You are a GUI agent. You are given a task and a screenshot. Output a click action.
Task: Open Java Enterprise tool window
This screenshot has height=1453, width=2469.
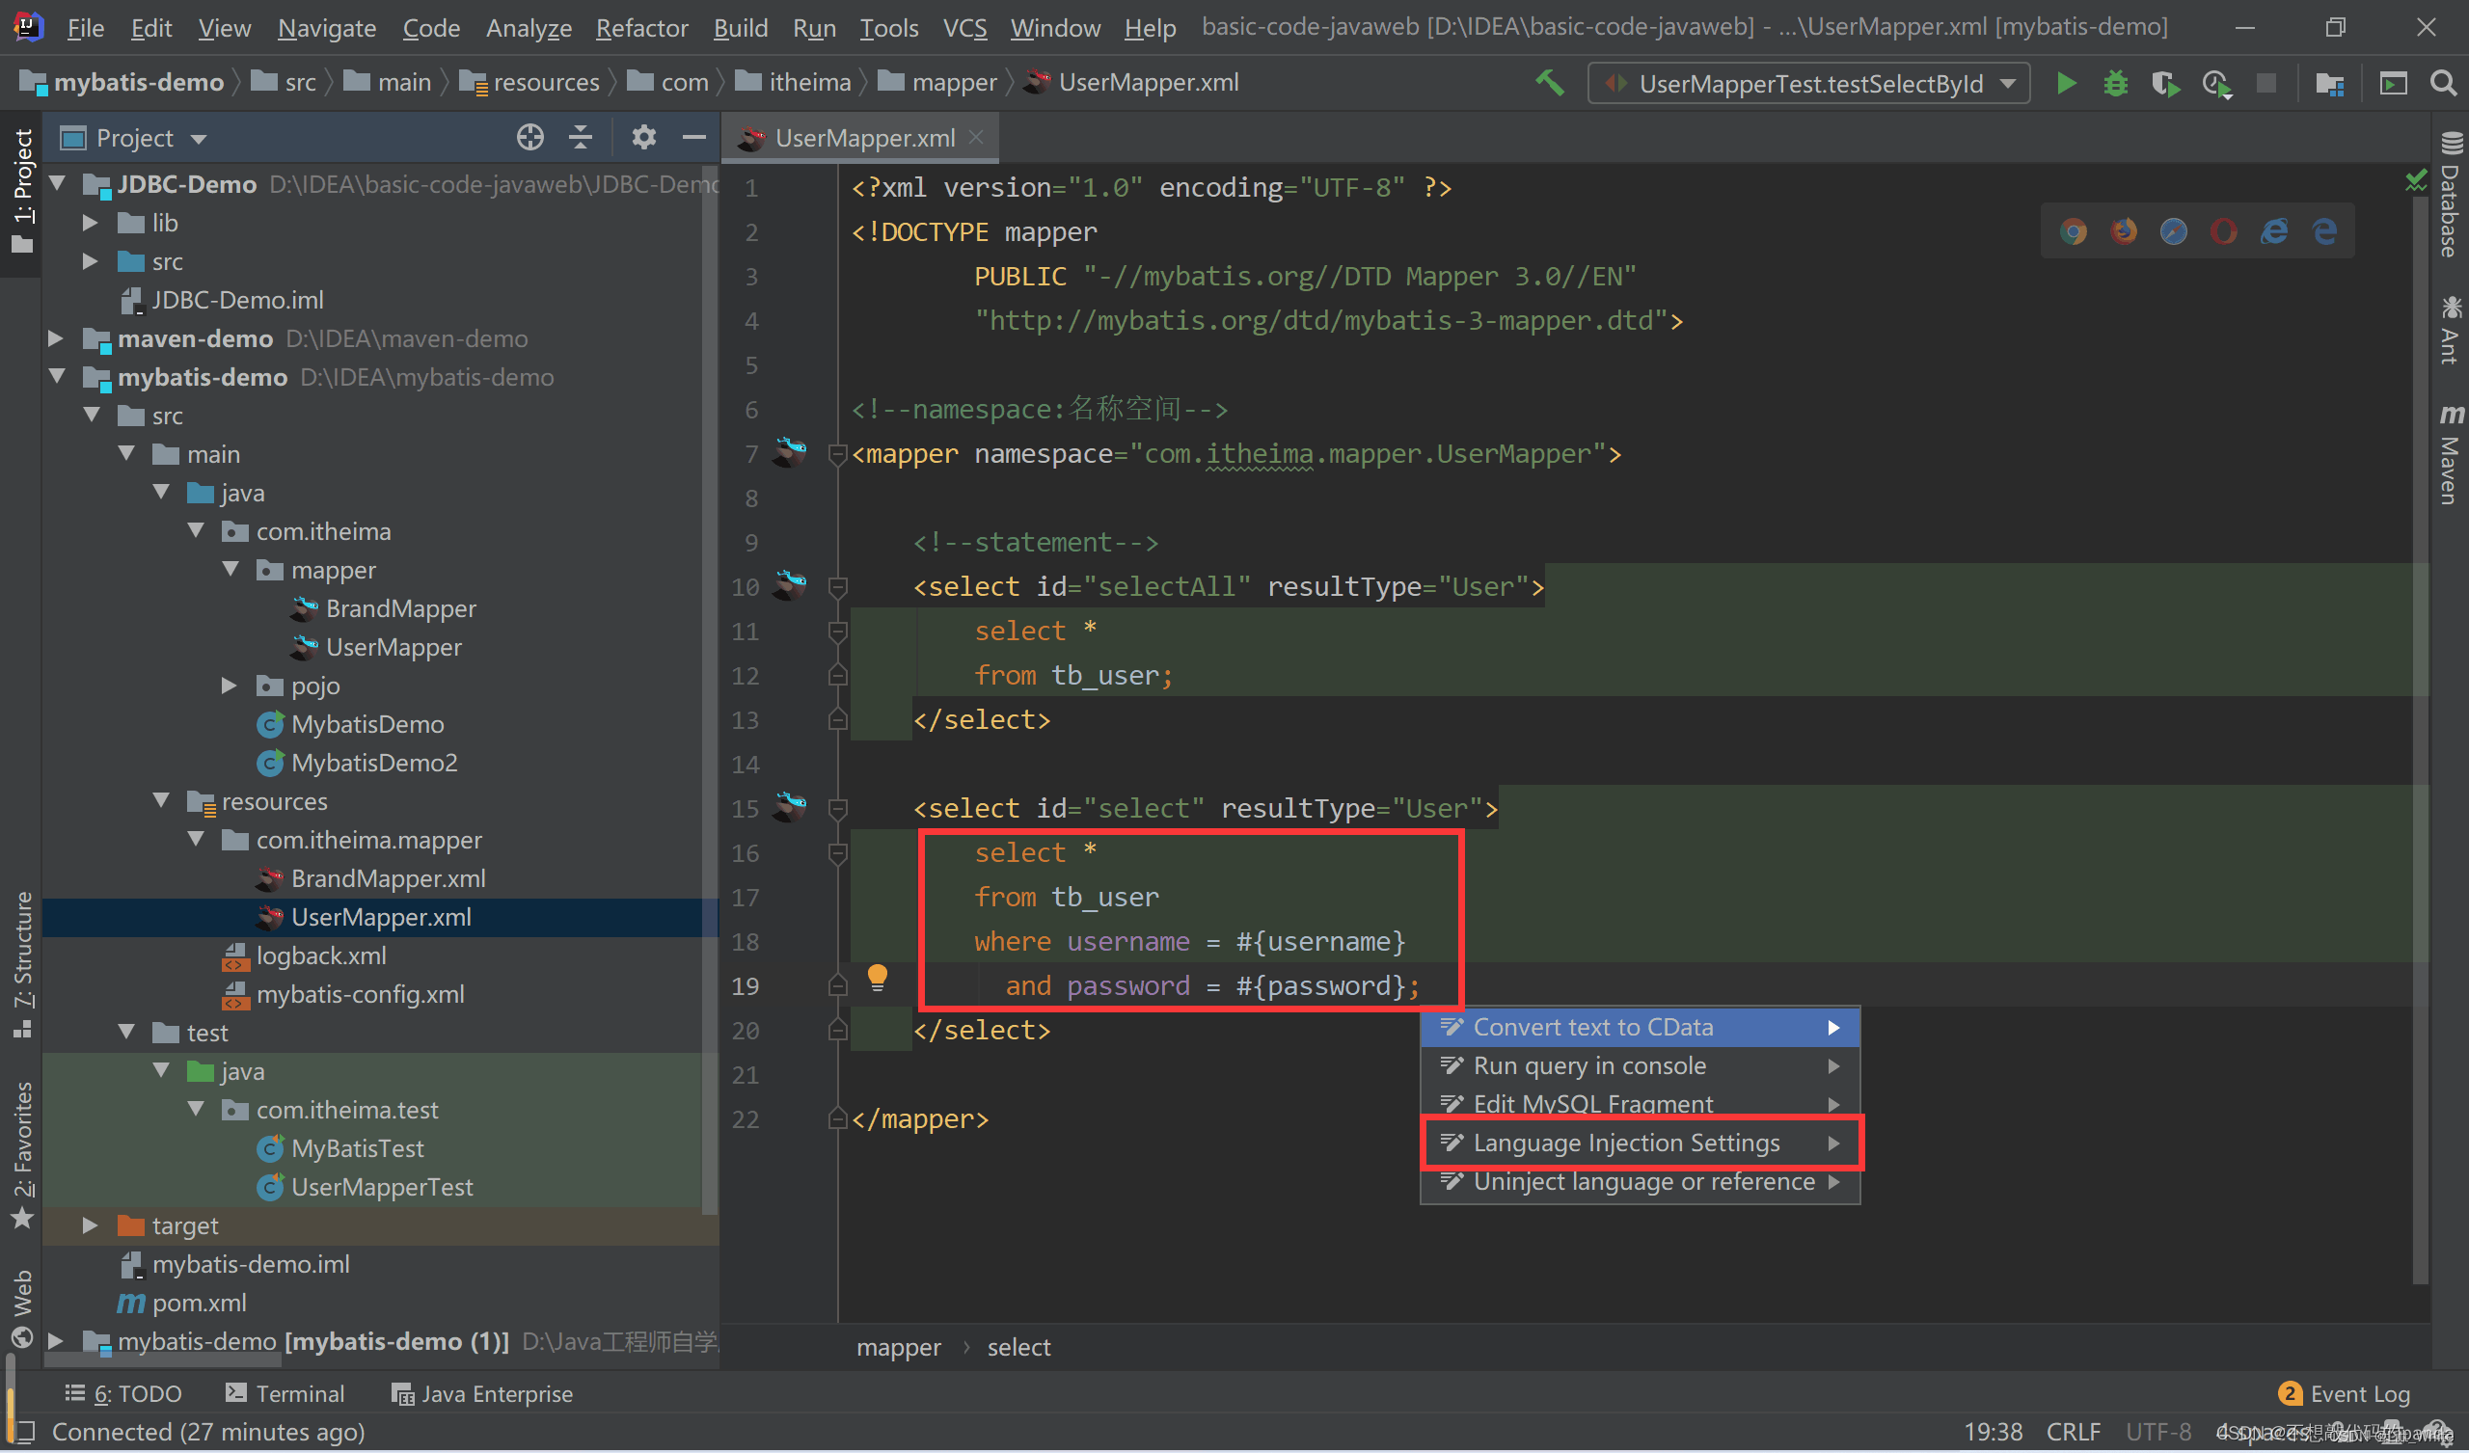(x=482, y=1393)
